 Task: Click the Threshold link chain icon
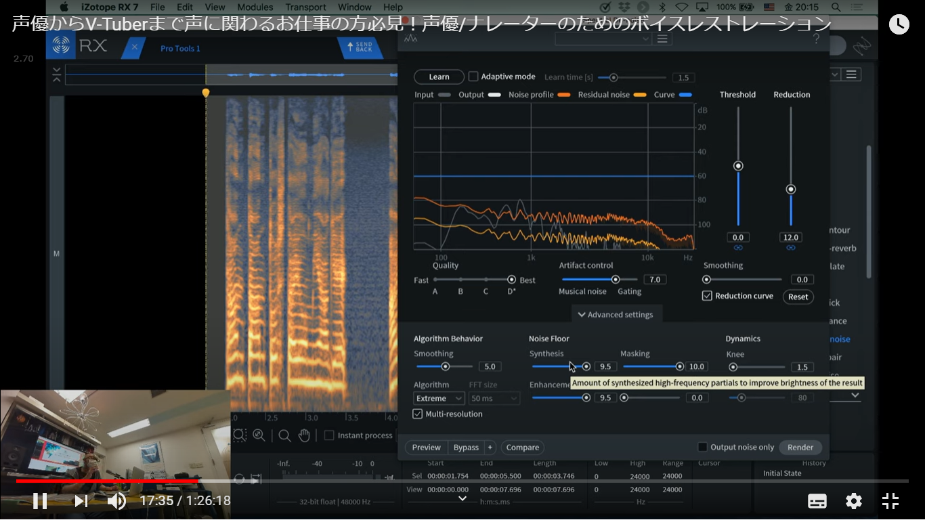(738, 248)
